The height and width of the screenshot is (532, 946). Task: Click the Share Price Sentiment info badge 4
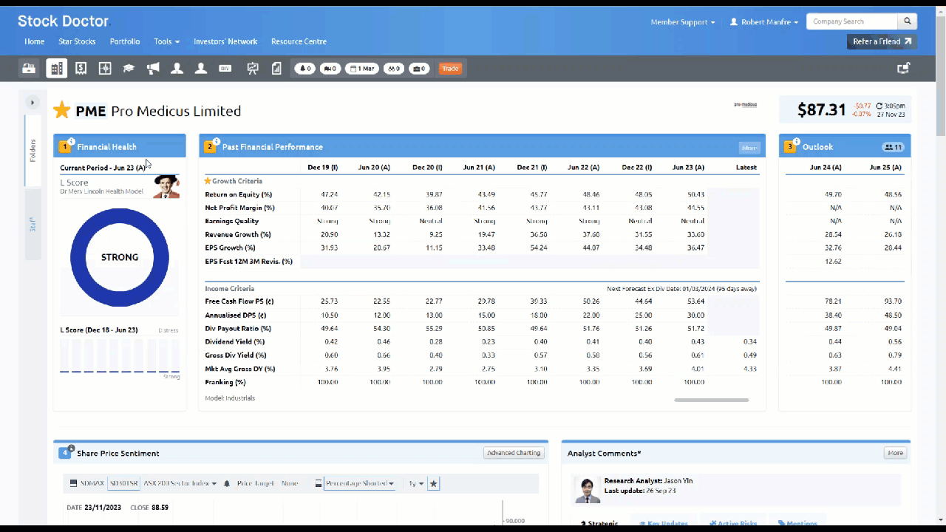click(x=65, y=452)
